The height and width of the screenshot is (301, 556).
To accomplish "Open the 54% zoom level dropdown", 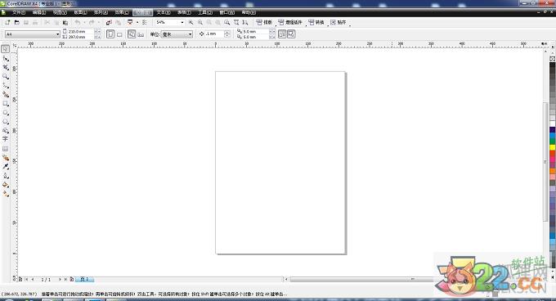I will coord(182,22).
